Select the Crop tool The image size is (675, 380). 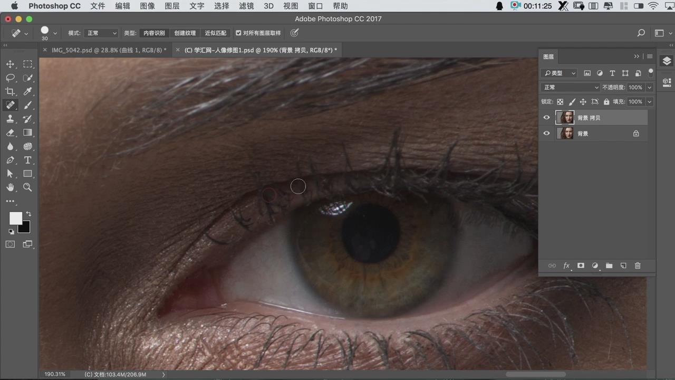[10, 91]
